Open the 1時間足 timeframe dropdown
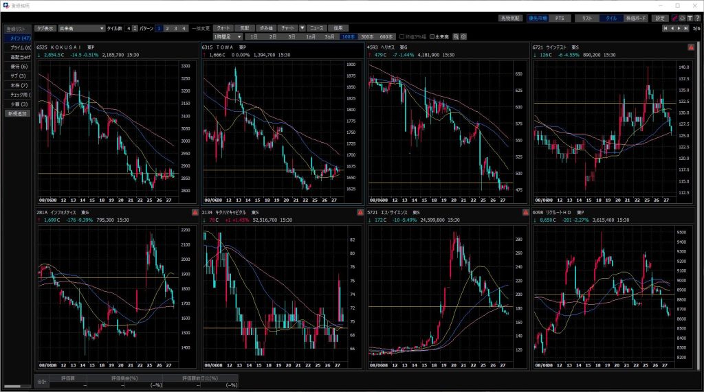Screen dimensions: 704x392 click(x=228, y=36)
